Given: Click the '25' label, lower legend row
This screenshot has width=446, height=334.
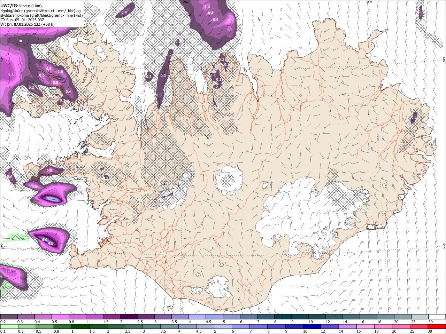Looking at the screenshot, I should (x=412, y=331).
